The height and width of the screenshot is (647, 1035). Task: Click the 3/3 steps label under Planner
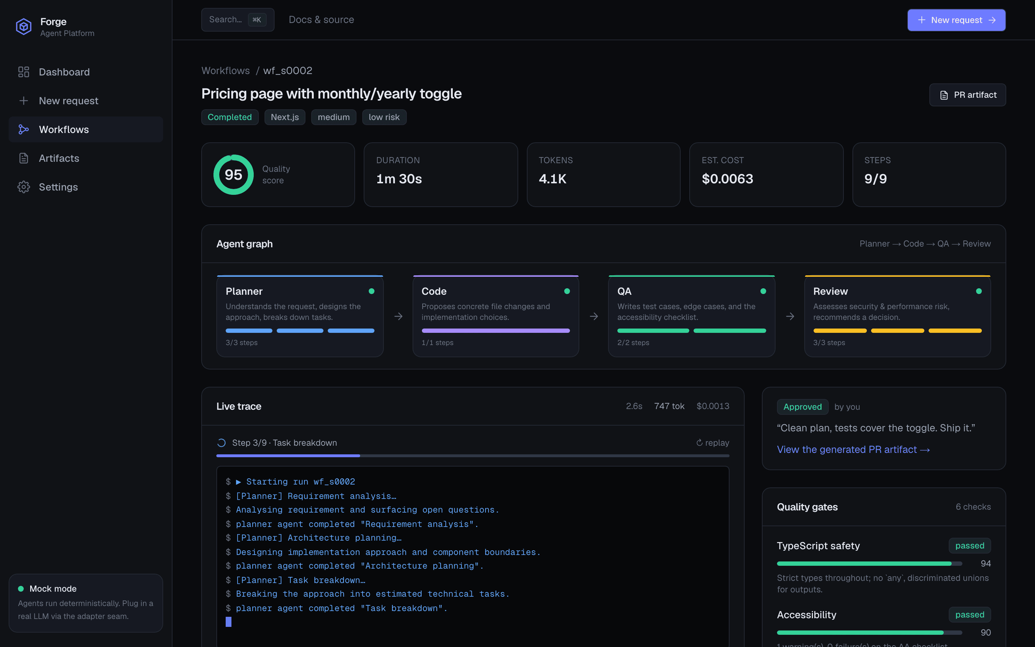tap(241, 343)
